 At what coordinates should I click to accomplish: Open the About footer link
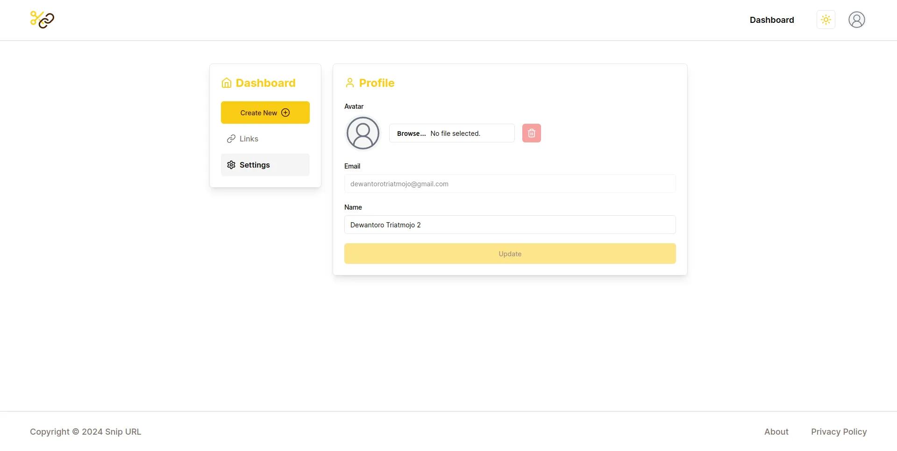pyautogui.click(x=776, y=432)
